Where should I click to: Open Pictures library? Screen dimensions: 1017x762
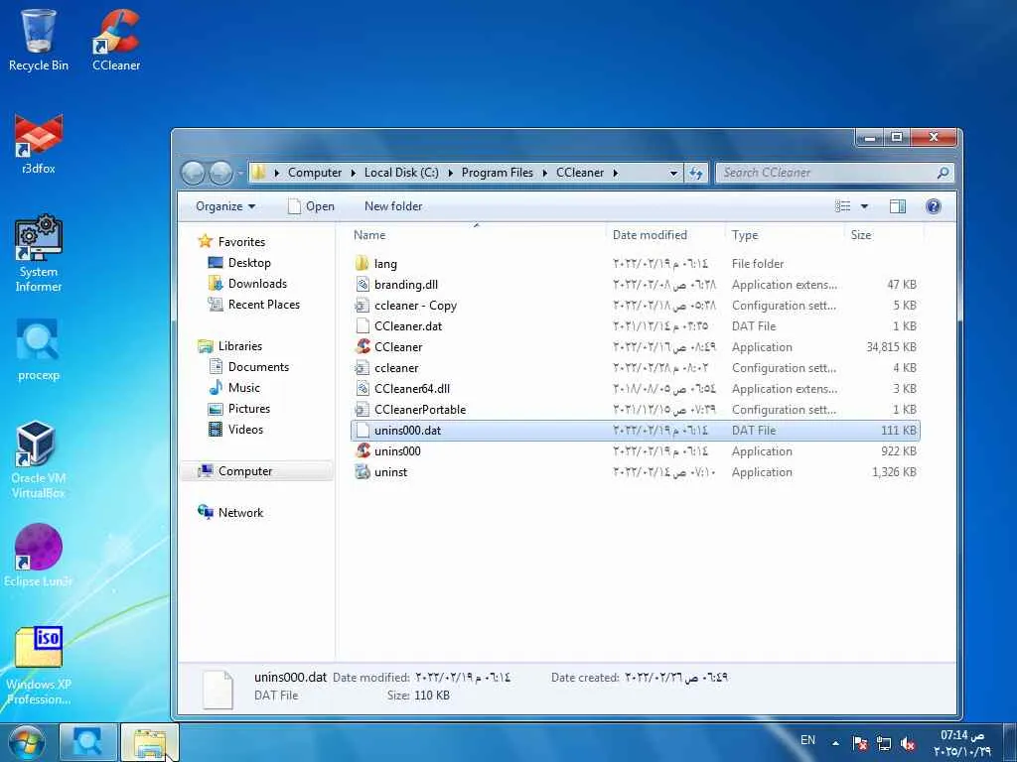pos(238,408)
